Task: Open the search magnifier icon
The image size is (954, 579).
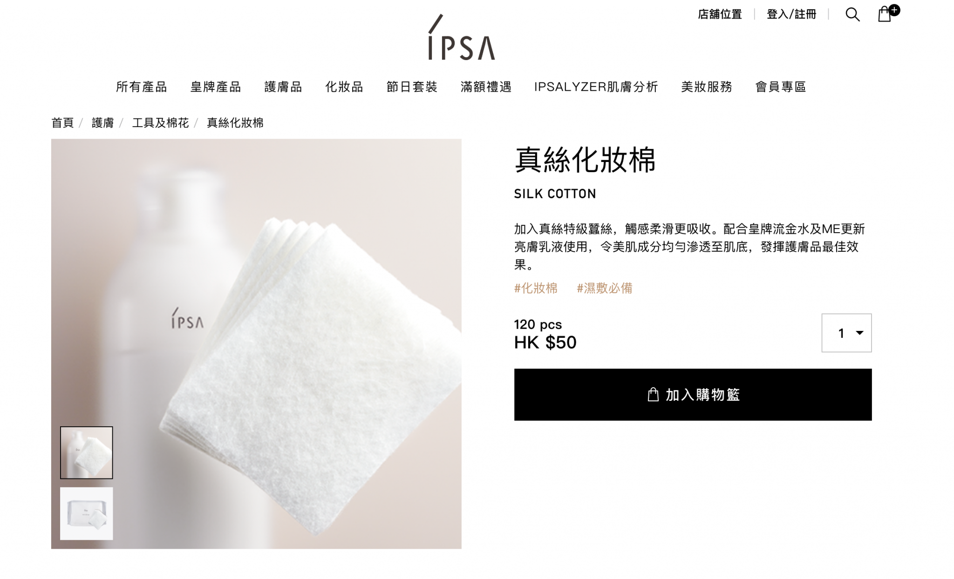Action: (x=852, y=14)
